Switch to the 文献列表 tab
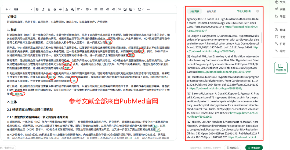The image size is (290, 150). click(194, 11)
